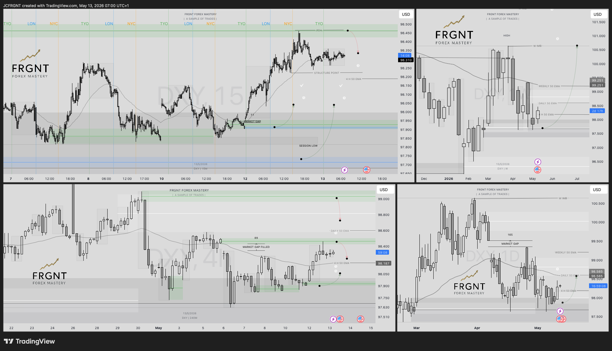Click the DXY | 240M caption on 4H chart
The height and width of the screenshot is (351, 612).
tap(189, 318)
